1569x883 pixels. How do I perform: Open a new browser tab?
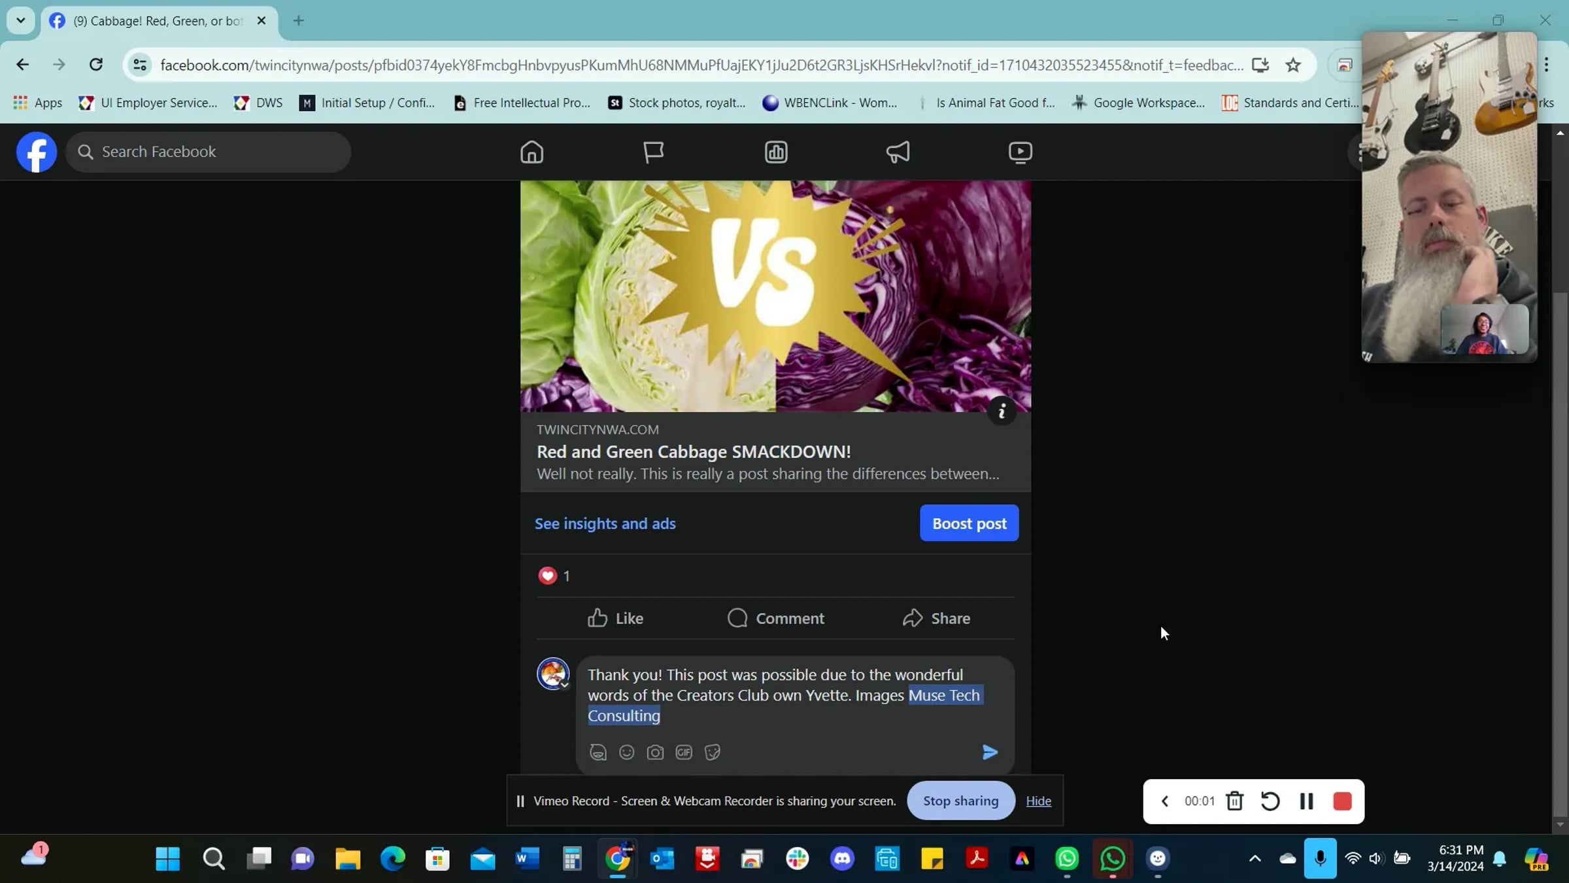click(299, 21)
